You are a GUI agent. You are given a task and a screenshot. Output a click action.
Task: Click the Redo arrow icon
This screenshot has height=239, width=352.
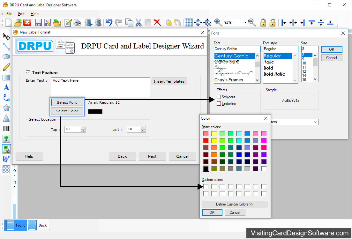tap(118, 22)
